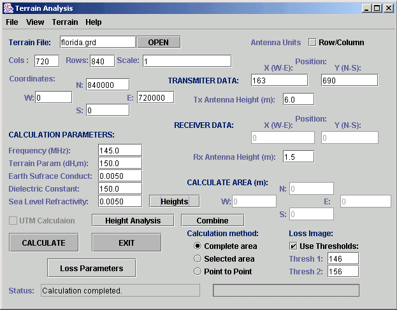Viewport: 397px width, 310px height.
Task: Click the progress bar next to Status
Action: coord(286,290)
